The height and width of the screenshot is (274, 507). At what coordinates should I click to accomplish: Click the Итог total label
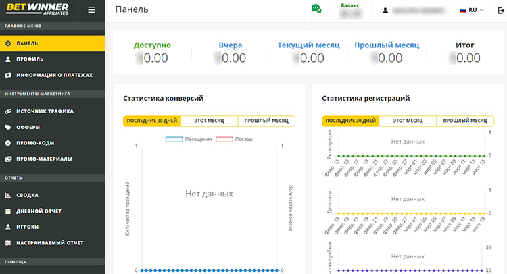[x=465, y=45]
